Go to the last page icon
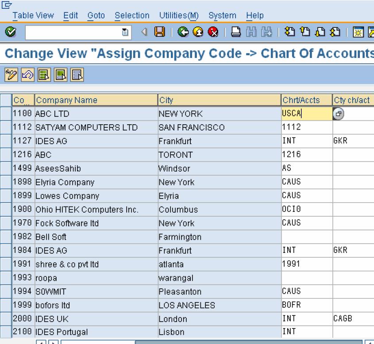 point(335,32)
